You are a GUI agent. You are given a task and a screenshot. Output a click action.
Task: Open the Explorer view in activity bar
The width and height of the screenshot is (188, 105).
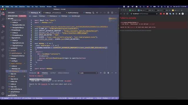[3, 13]
